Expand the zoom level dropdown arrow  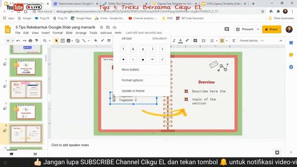click(x=50, y=41)
